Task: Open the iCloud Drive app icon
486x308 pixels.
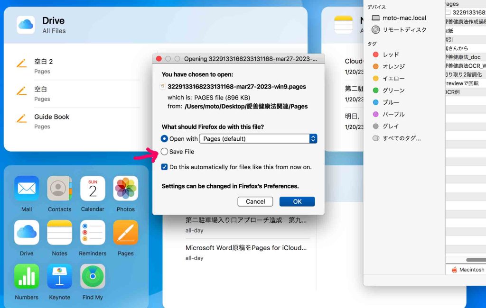Action: pos(27,232)
